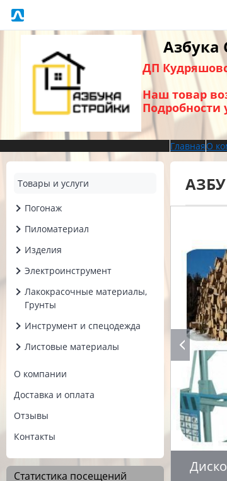Click the log pile photo thumbnail

(207, 295)
